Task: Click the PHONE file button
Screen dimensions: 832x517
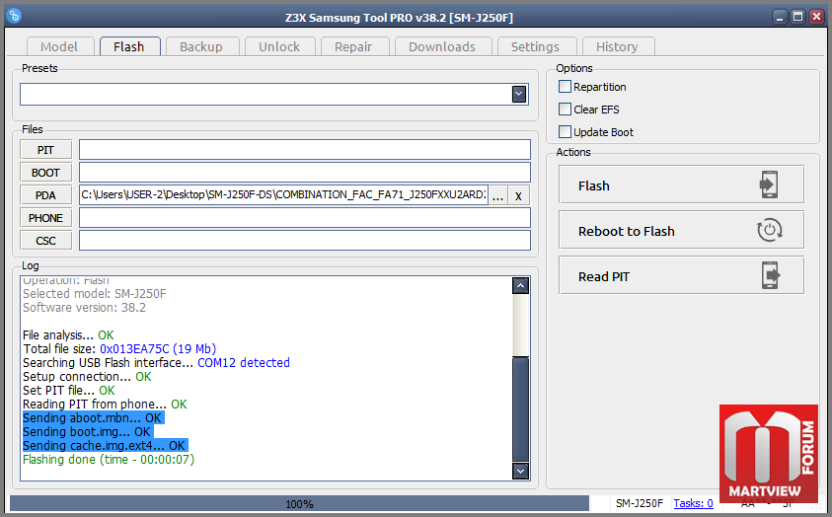Action: (x=45, y=218)
